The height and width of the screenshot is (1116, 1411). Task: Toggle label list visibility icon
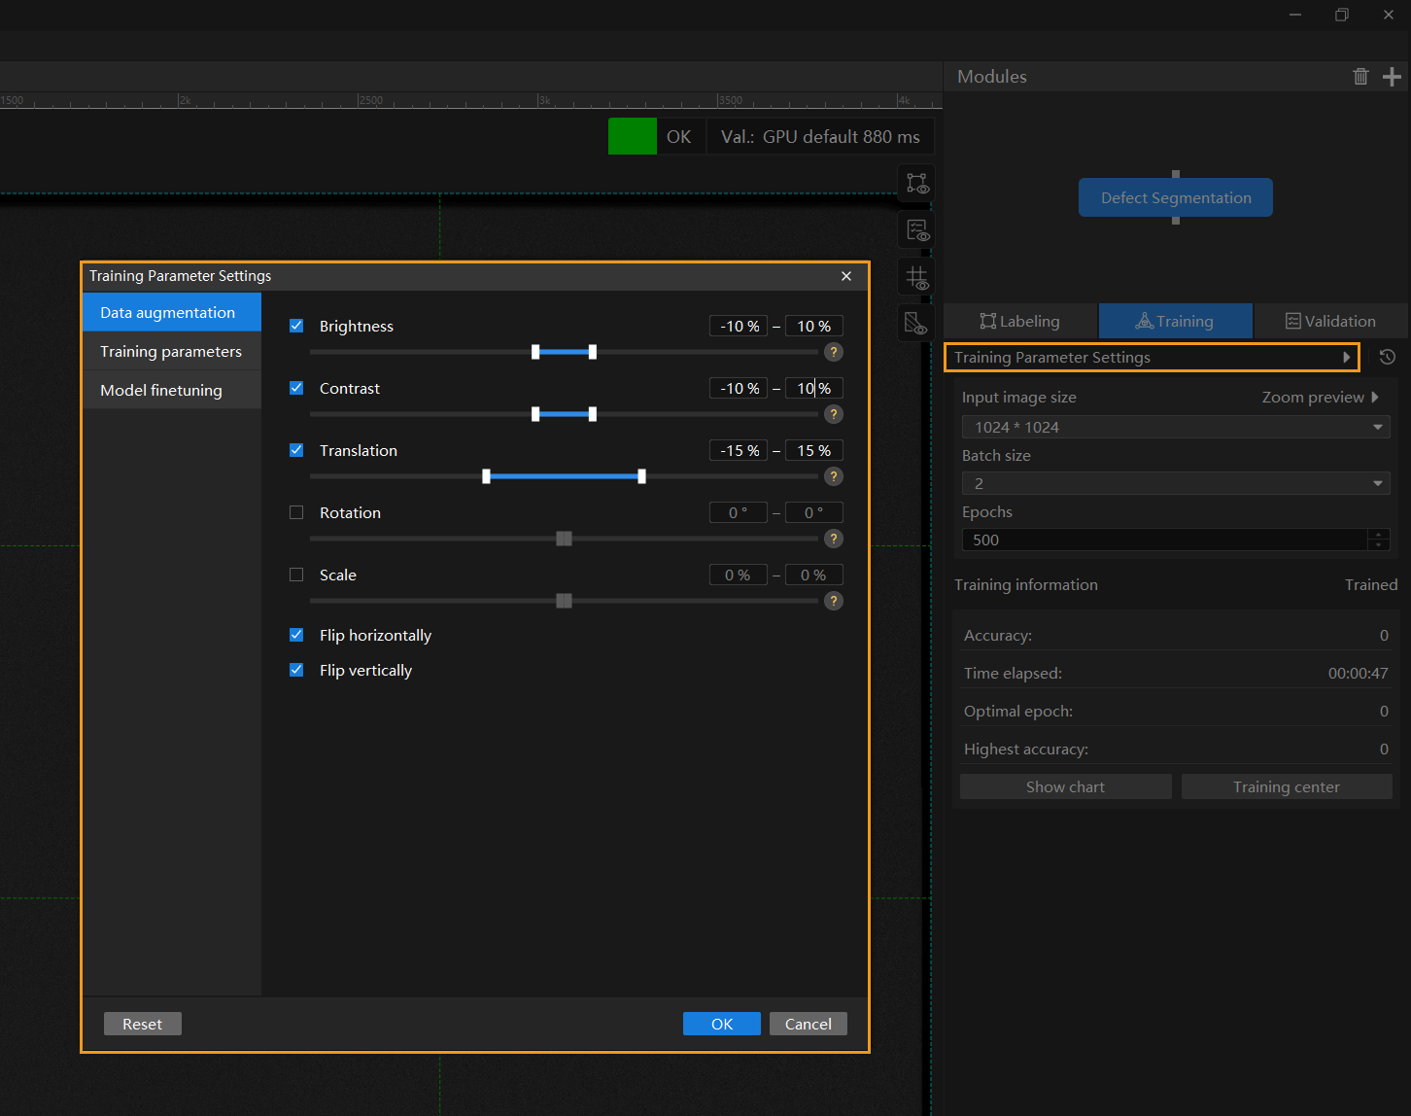(917, 230)
